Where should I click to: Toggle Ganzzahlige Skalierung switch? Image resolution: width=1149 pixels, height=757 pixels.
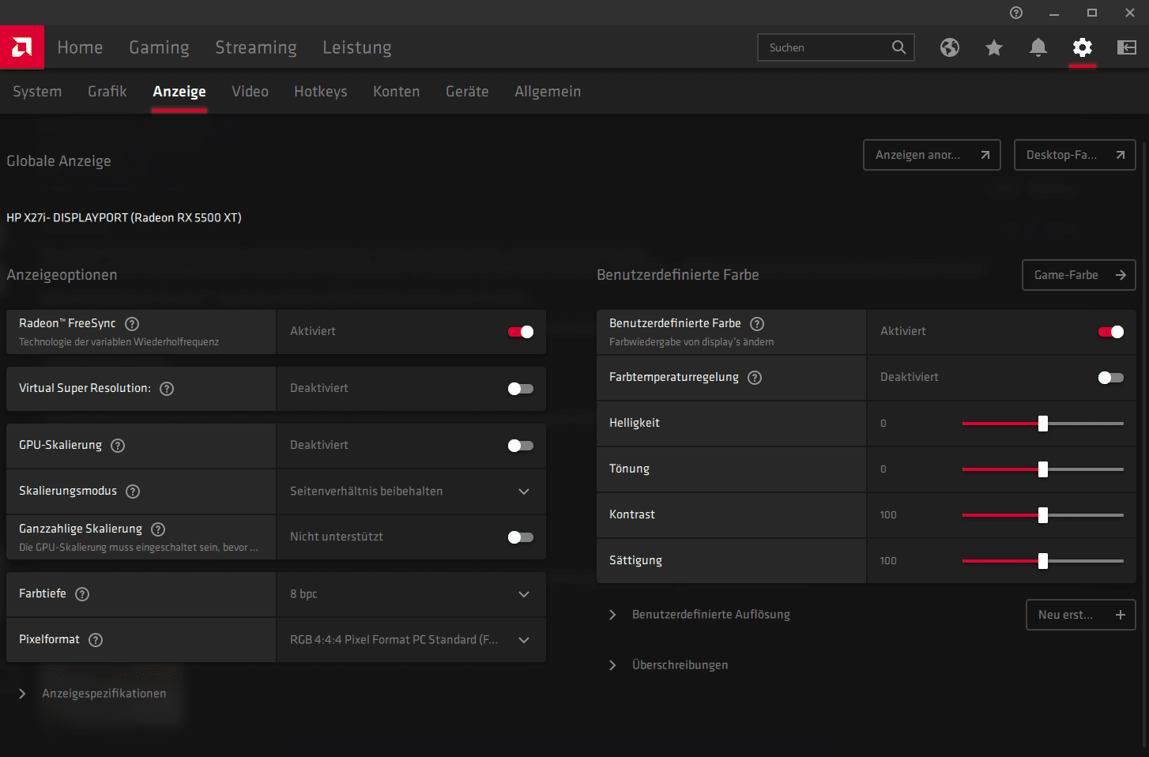(x=521, y=537)
